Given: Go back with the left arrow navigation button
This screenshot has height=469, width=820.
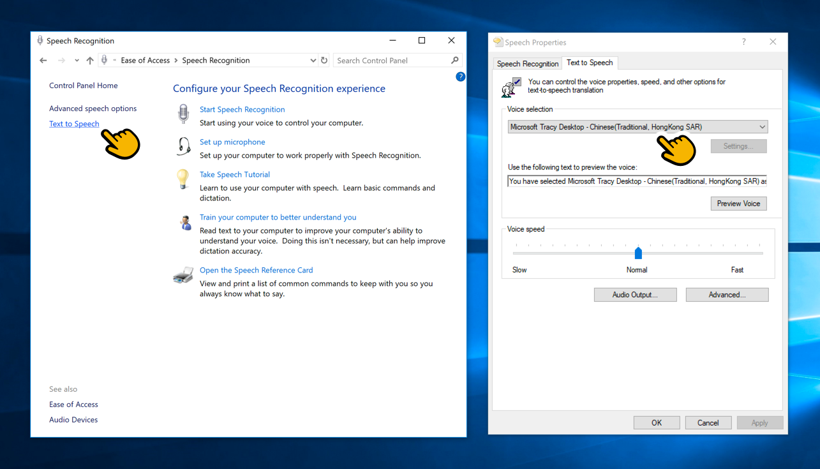Looking at the screenshot, I should click(x=43, y=61).
